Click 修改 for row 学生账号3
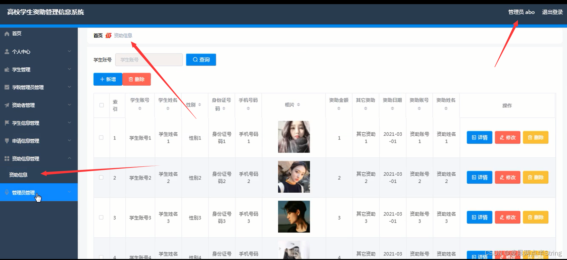The width and height of the screenshot is (567, 260). 508,218
